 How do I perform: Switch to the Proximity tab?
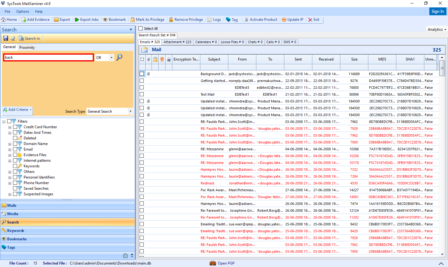point(27,48)
